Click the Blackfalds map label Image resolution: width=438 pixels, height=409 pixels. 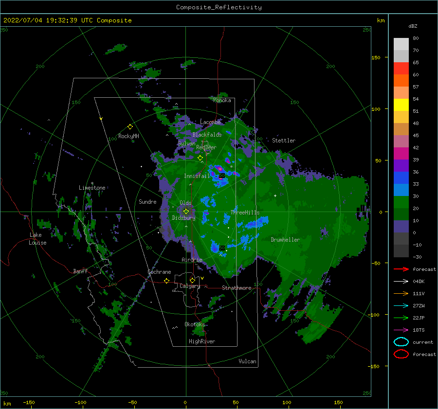tap(207, 135)
